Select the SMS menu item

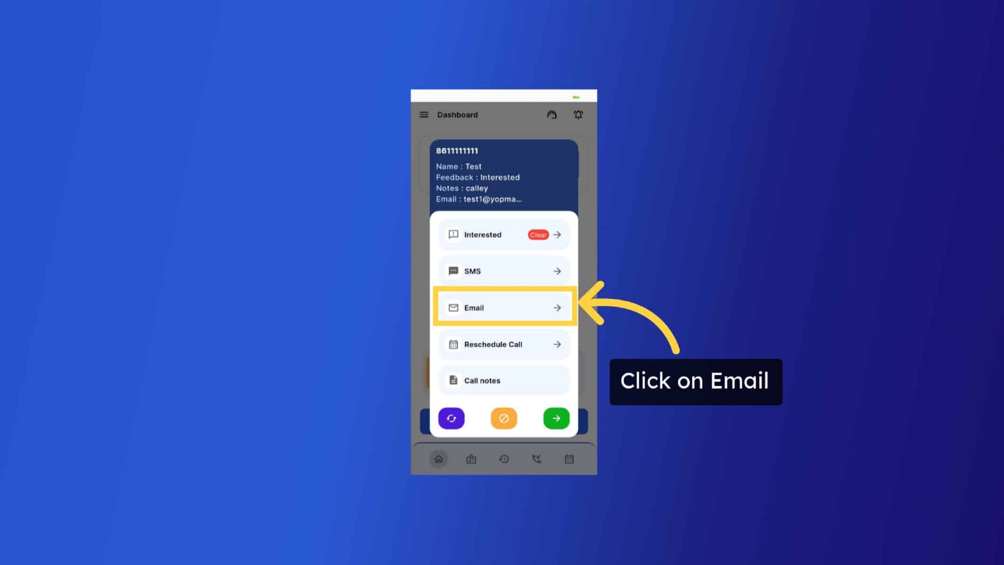(x=503, y=270)
